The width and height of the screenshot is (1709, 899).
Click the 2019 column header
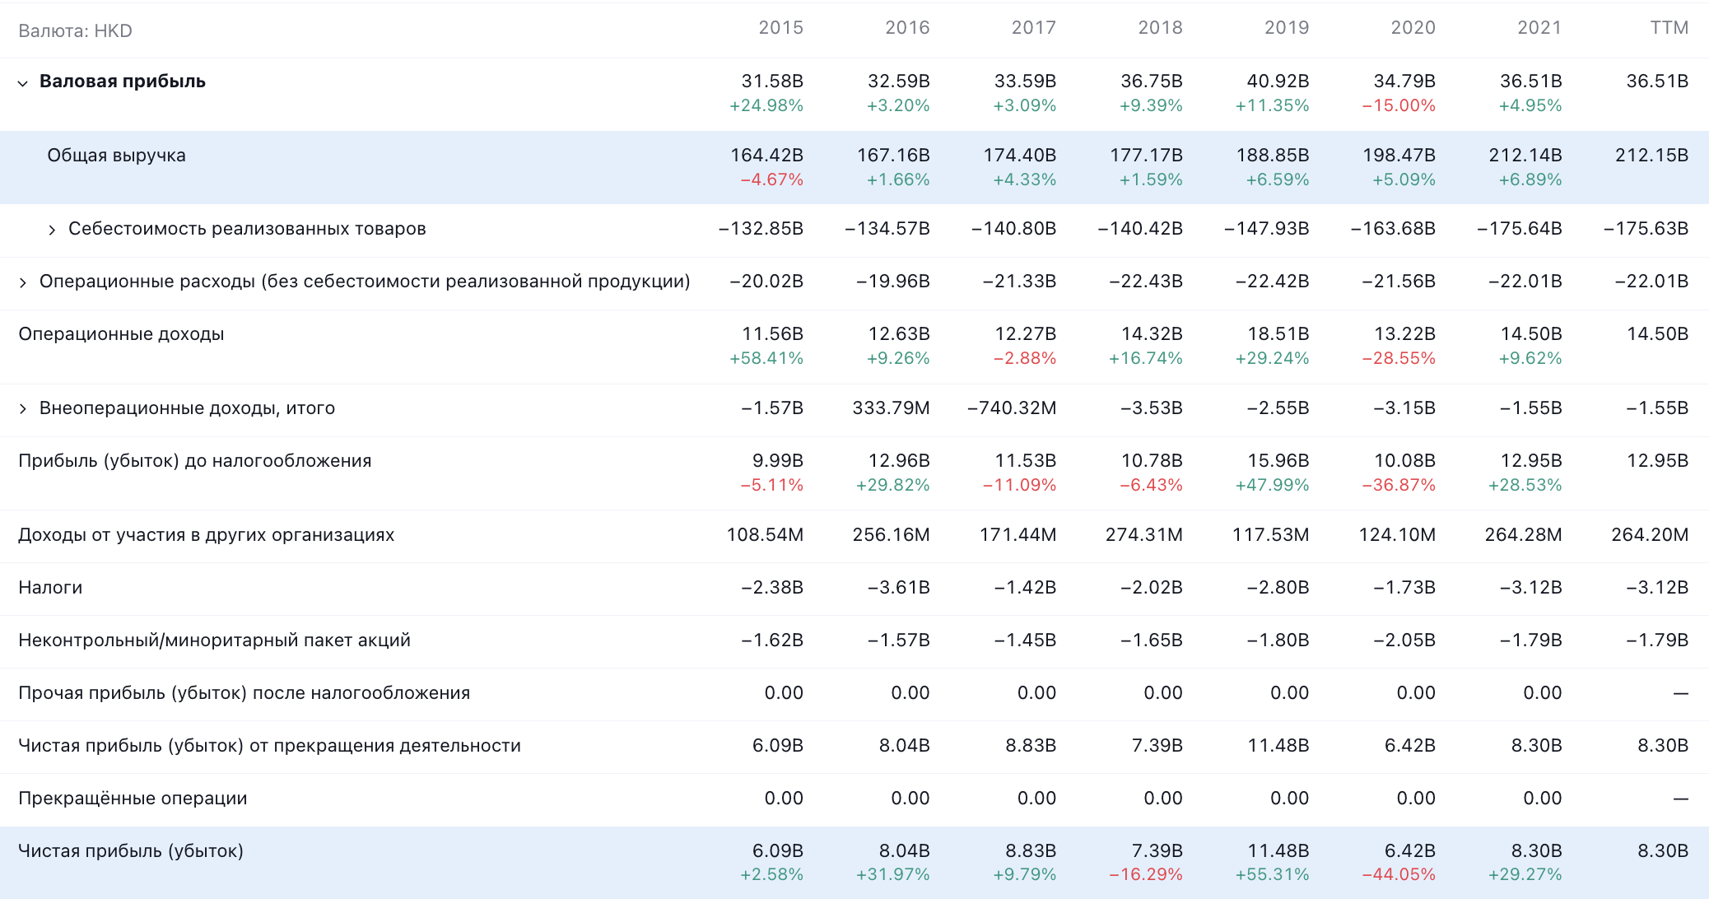1287,28
